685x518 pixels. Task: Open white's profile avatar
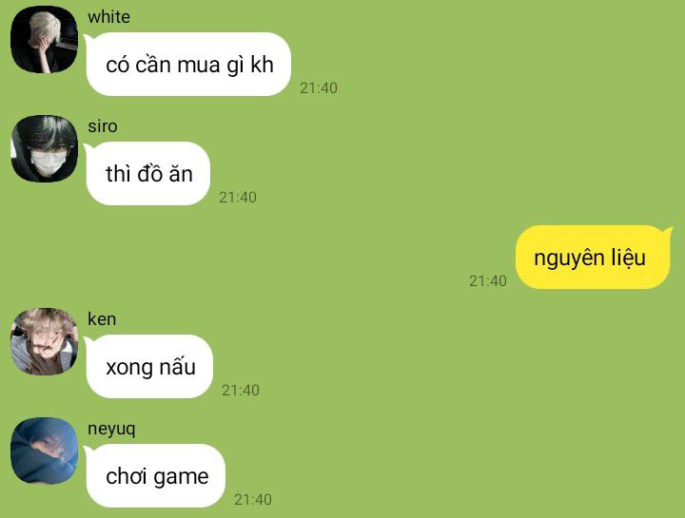click(x=44, y=39)
